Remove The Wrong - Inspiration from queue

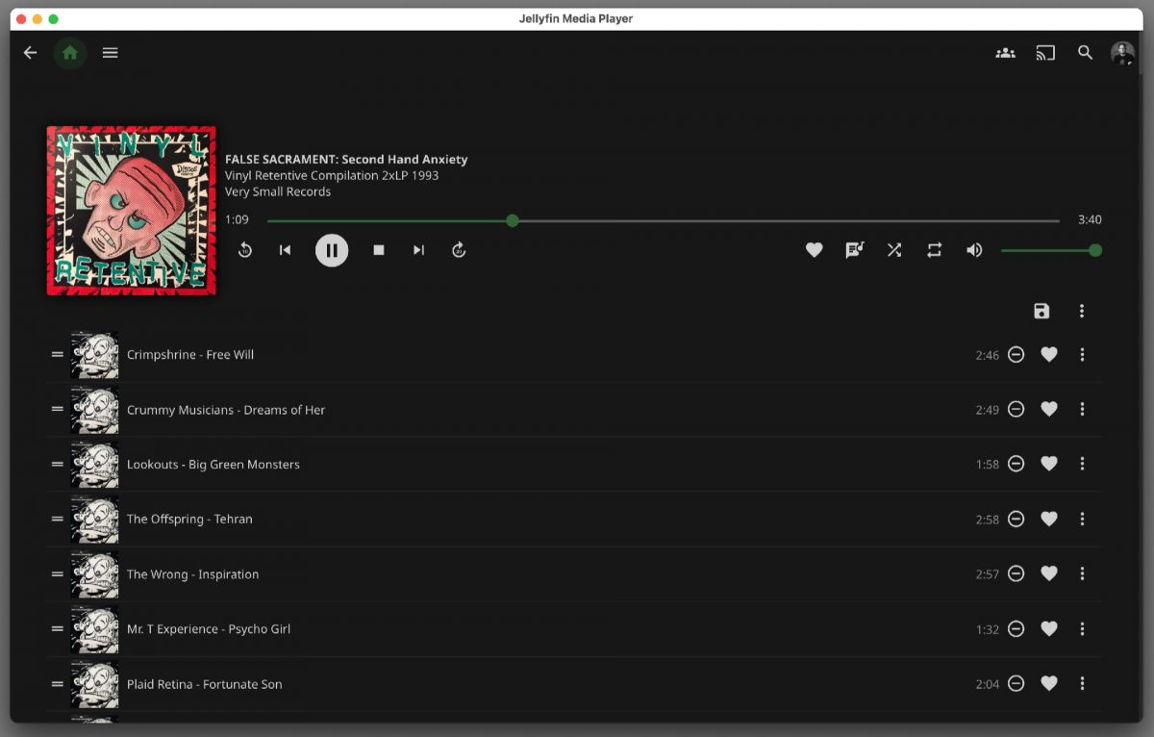[1016, 573]
